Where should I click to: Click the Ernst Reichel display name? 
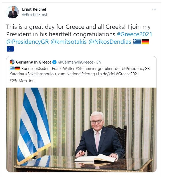34,9
